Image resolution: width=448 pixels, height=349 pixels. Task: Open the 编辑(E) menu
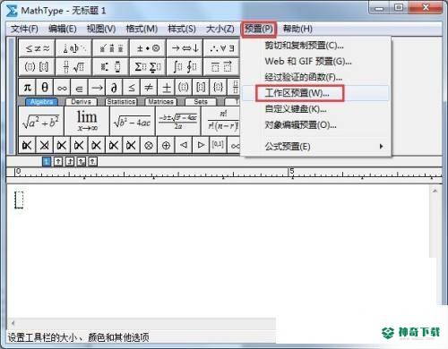(x=63, y=29)
